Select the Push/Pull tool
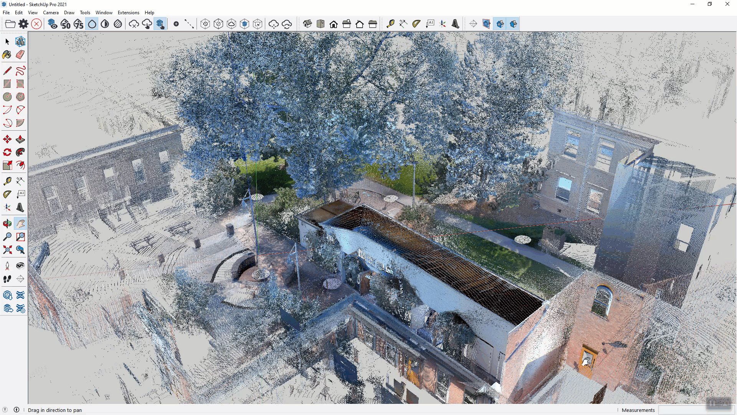This screenshot has width=737, height=415. point(20,139)
